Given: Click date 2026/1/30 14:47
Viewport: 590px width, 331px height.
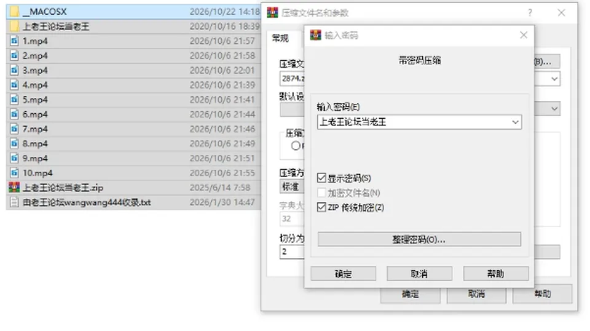Looking at the screenshot, I should 222,202.
